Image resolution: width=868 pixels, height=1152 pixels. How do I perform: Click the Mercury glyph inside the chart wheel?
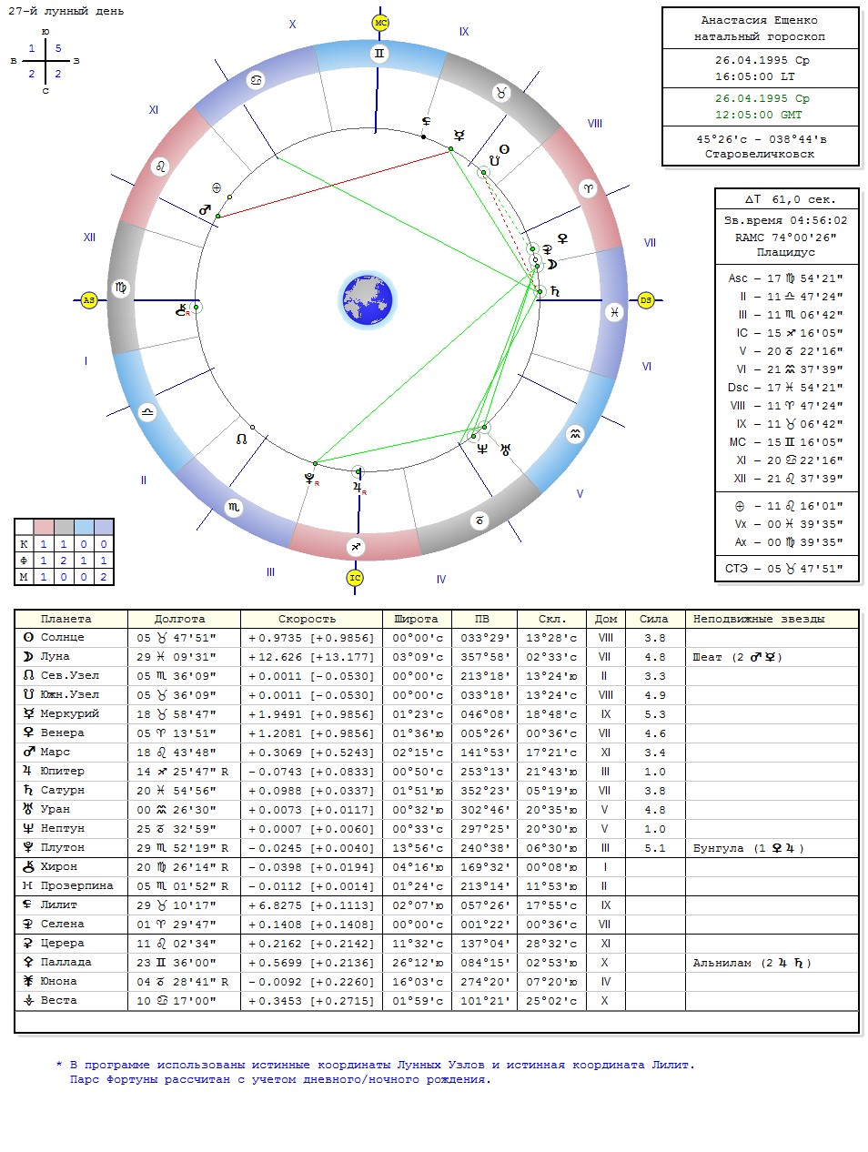(459, 135)
